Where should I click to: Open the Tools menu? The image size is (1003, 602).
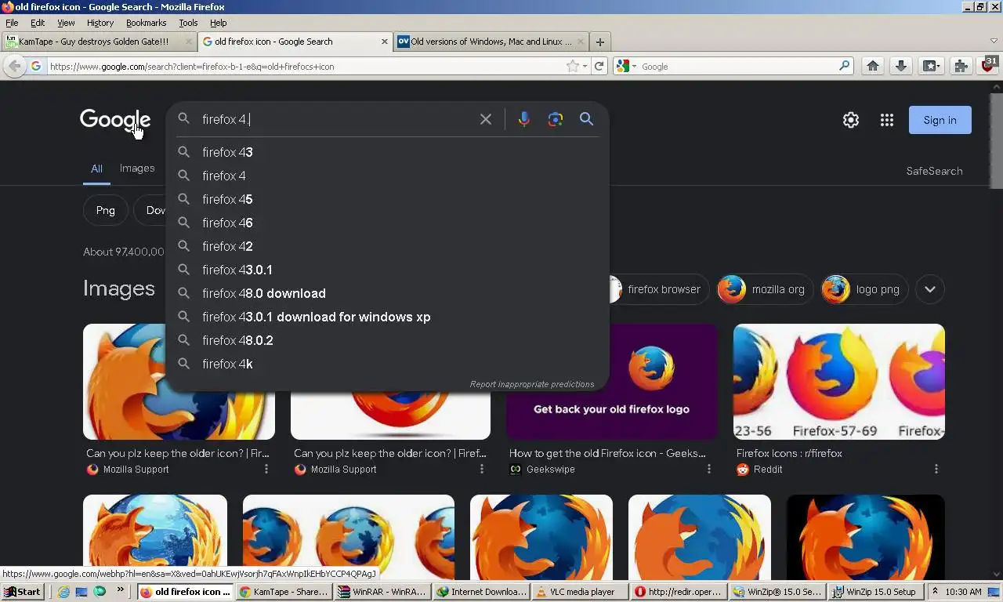pyautogui.click(x=188, y=23)
